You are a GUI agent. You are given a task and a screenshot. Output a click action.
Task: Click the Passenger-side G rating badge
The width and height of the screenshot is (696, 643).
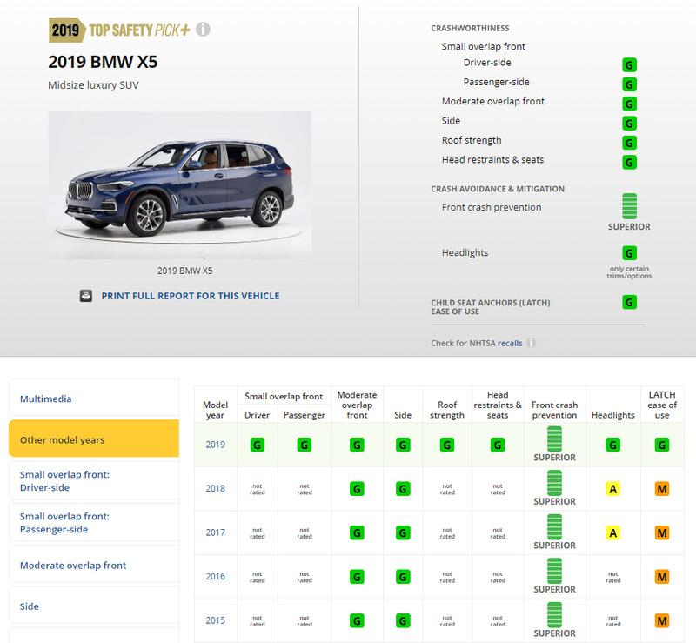point(629,84)
